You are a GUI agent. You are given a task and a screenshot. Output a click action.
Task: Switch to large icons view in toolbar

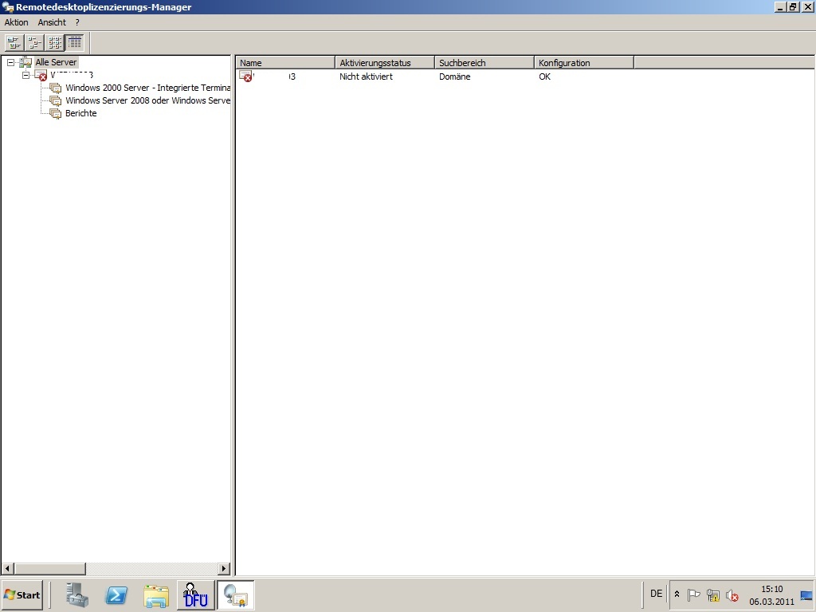click(x=14, y=42)
